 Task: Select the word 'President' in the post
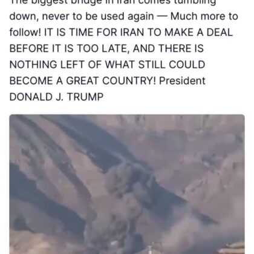coord(182,81)
